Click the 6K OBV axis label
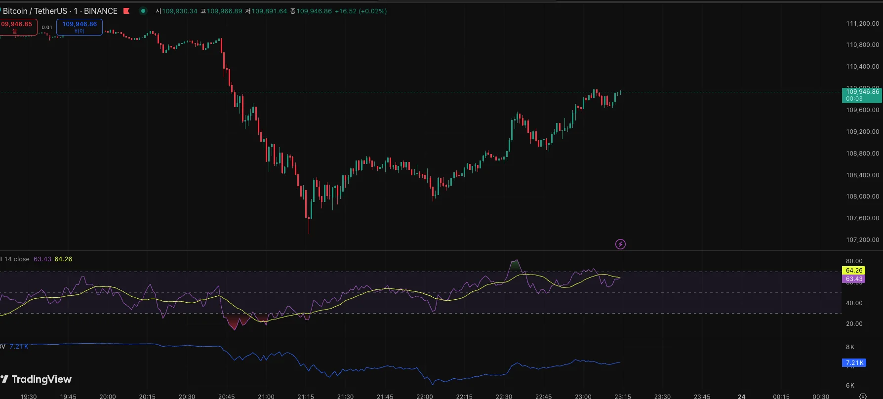Viewport: 883px width, 399px height. click(850, 386)
